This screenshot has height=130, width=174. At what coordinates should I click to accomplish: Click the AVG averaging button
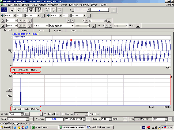[x=12, y=10]
